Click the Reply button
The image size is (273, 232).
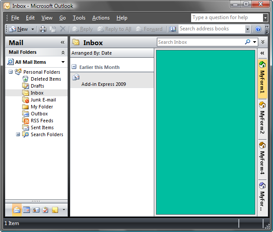[x=82, y=29]
